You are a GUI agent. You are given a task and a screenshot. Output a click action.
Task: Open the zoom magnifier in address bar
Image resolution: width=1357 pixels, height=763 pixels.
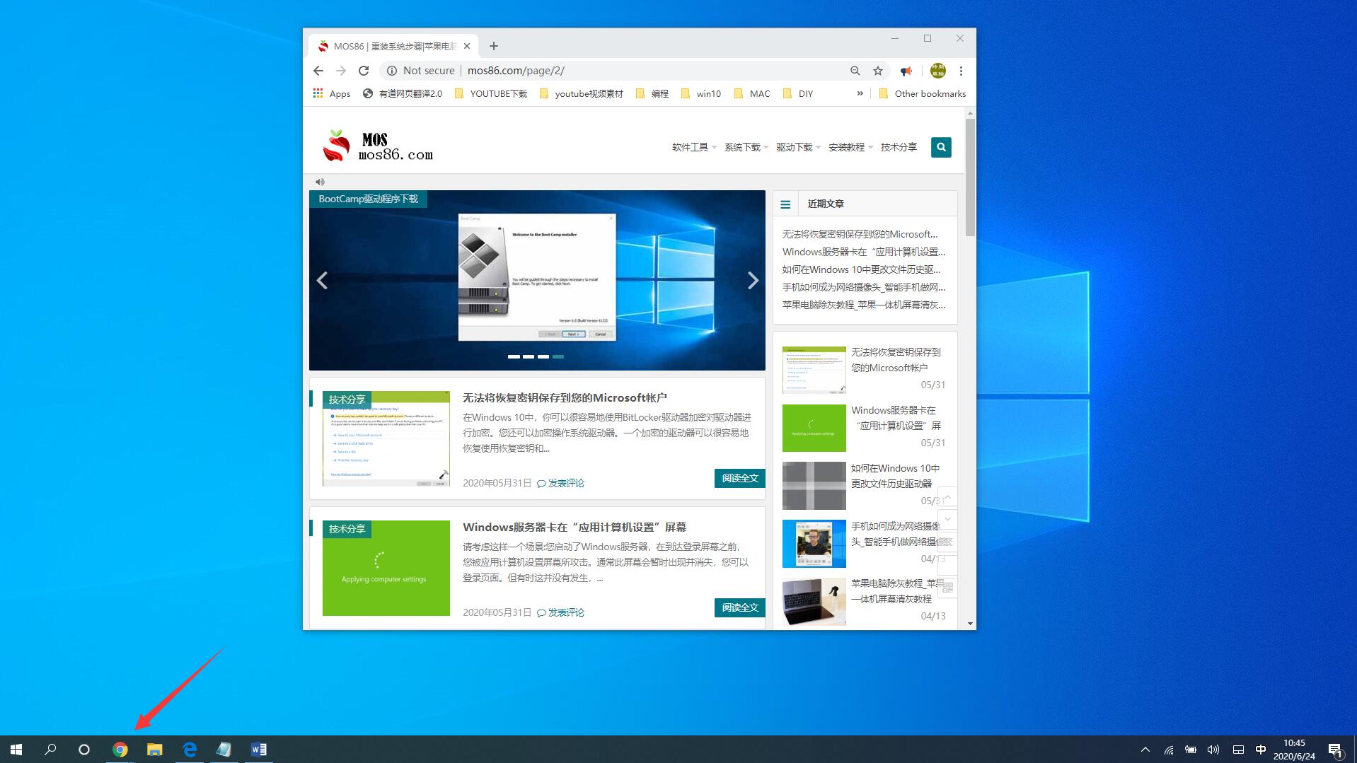(x=855, y=71)
